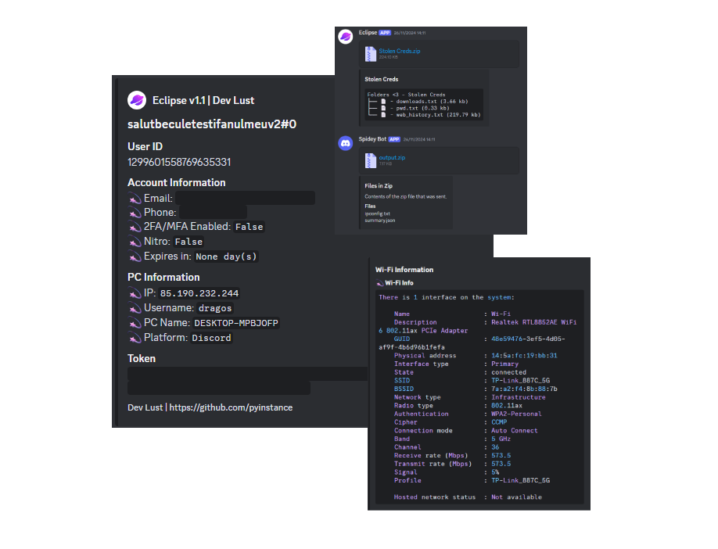
Task: Click the Nitro False value
Action: tap(188, 242)
